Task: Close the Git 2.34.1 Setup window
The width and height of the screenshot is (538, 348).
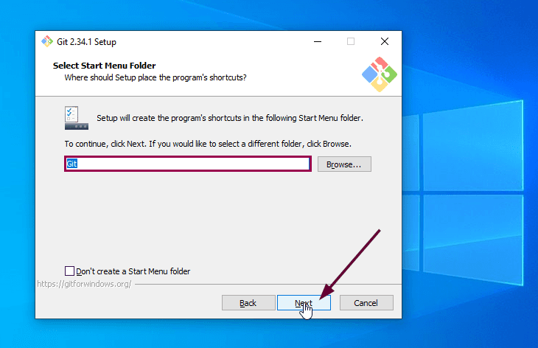Action: [x=385, y=41]
